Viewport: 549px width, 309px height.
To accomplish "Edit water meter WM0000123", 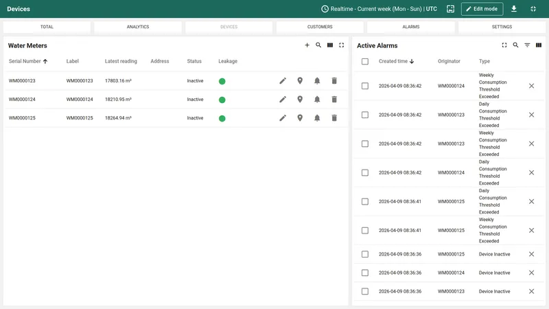I will [x=283, y=81].
